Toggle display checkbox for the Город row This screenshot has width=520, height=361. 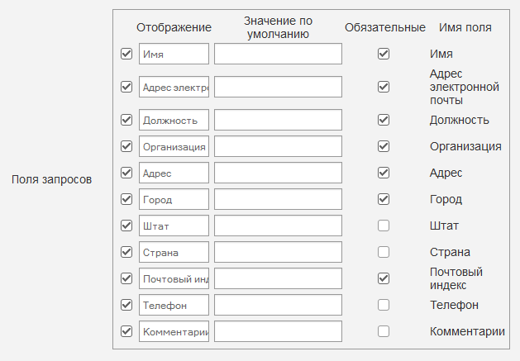(126, 199)
